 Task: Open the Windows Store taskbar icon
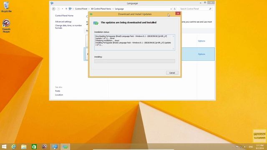(x=34, y=147)
